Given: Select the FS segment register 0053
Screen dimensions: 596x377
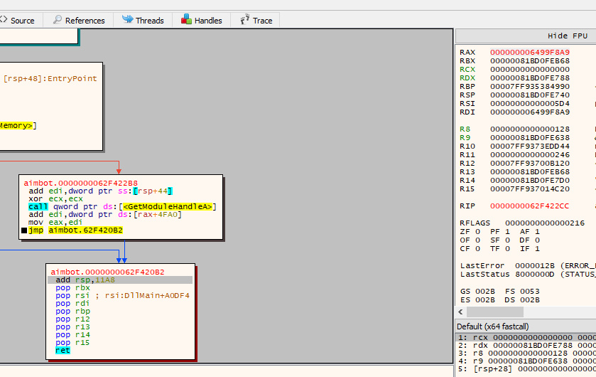Looking at the screenshot, I should [x=530, y=292].
